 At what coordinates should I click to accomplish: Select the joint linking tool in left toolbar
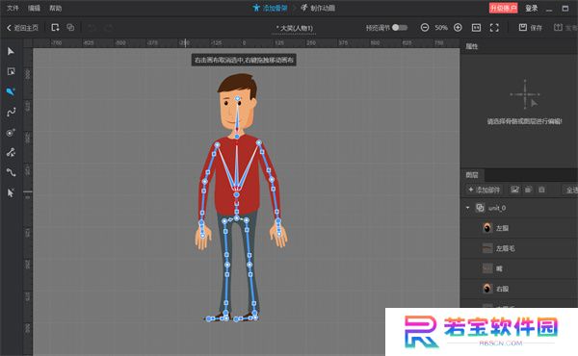pyautogui.click(x=11, y=152)
